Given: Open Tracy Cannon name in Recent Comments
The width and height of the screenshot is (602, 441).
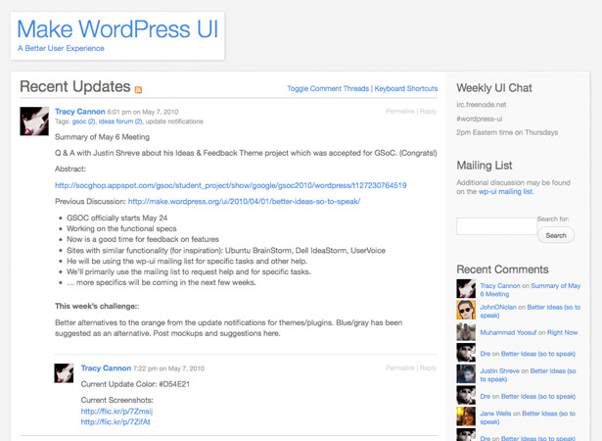Looking at the screenshot, I should click(500, 285).
